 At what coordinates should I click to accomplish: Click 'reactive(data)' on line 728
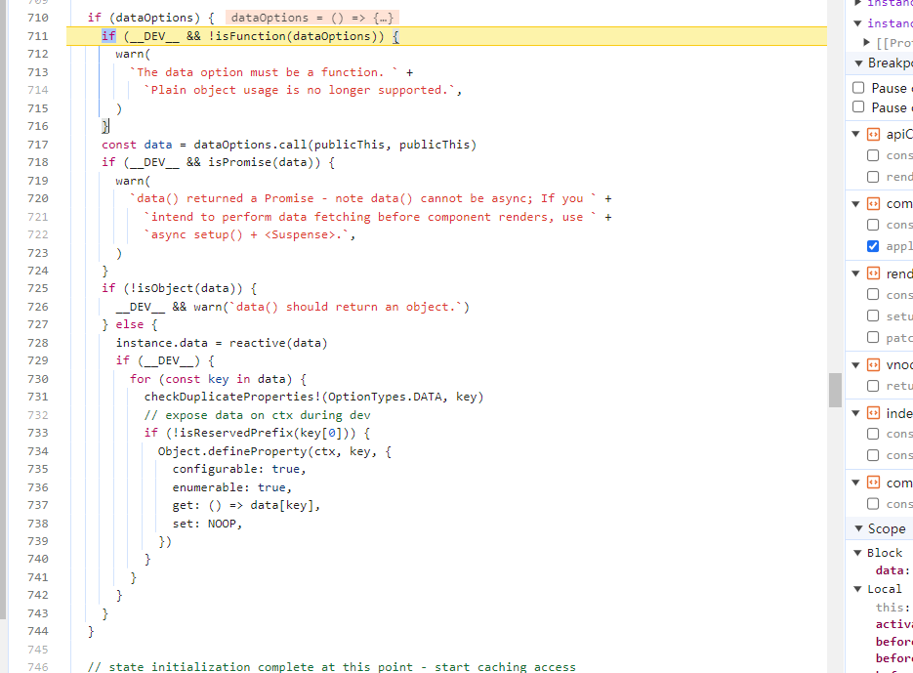pyautogui.click(x=278, y=343)
